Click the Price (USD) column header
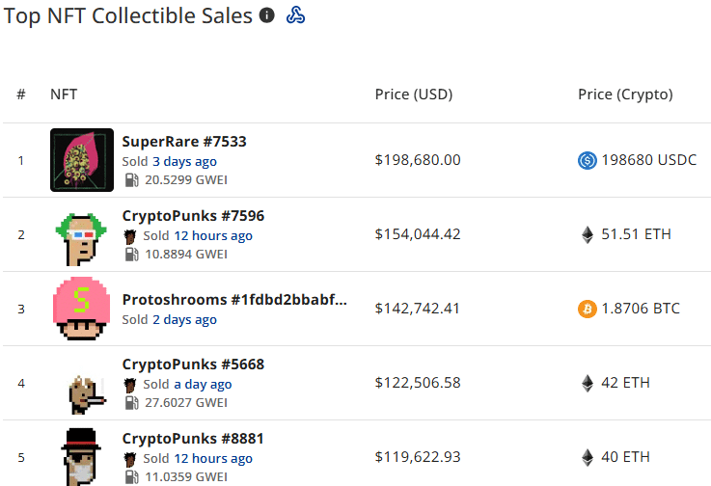 pos(414,94)
